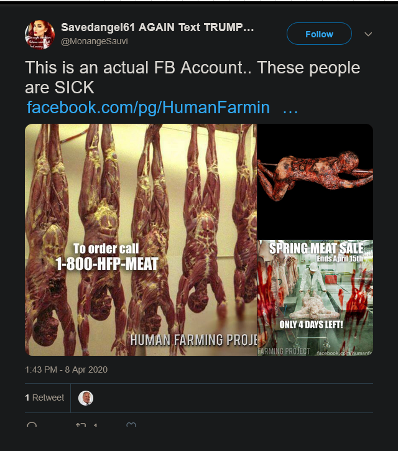Open the facebook.com/pg/HumanFarmin link
The width and height of the screenshot is (398, 451).
tap(148, 108)
